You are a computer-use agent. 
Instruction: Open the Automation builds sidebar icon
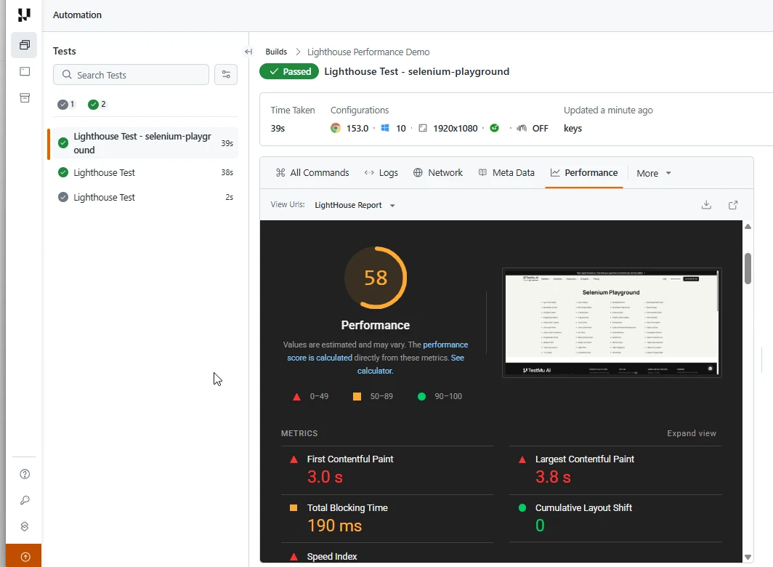click(x=24, y=45)
